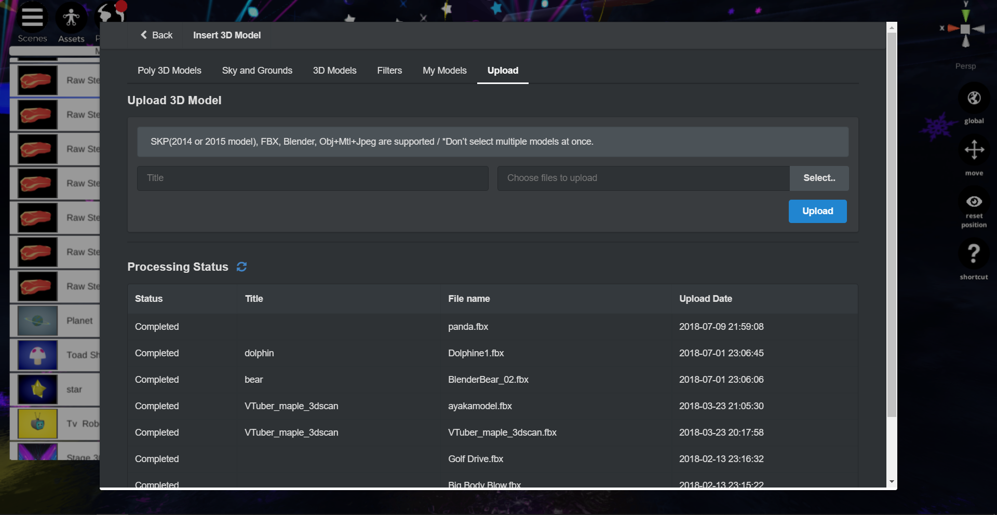The width and height of the screenshot is (997, 515).
Task: Open the shortcut help question mark
Action: pos(974,254)
